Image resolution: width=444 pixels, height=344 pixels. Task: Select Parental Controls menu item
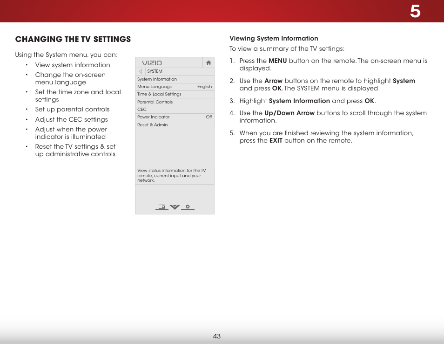click(x=175, y=102)
